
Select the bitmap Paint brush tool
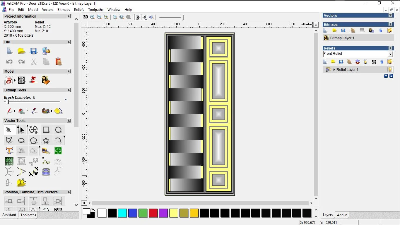coord(10,111)
